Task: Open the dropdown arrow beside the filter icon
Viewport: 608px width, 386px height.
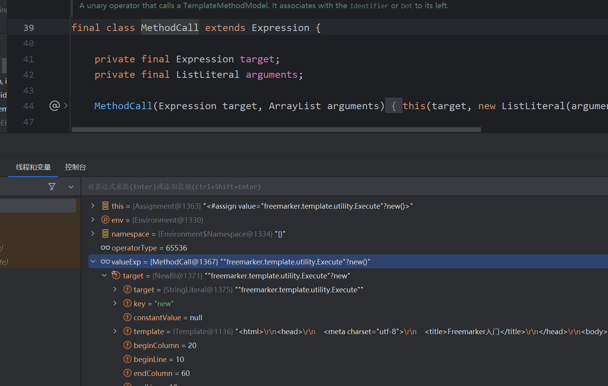Action: tap(71, 187)
